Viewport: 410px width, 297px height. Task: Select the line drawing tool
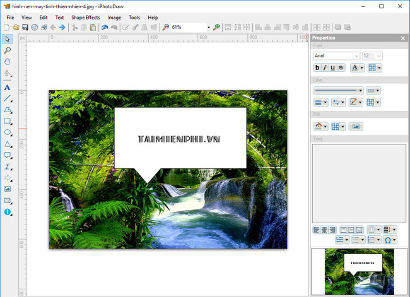(x=8, y=98)
